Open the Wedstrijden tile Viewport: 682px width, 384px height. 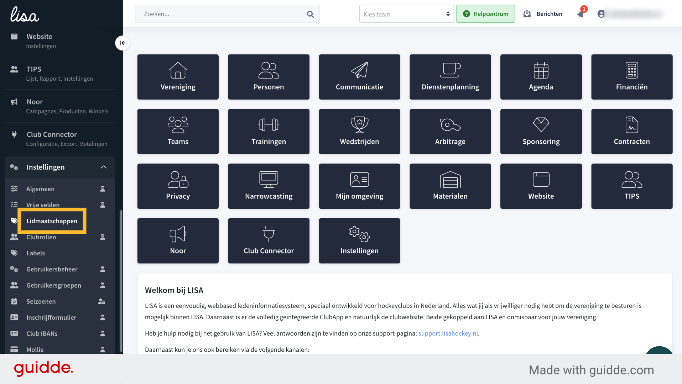coord(359,132)
